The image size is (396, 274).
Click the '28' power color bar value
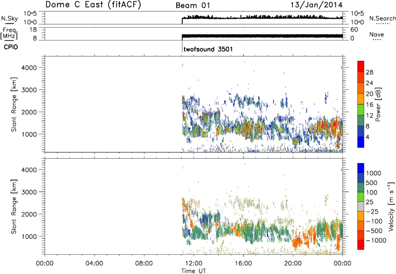coord(369,72)
